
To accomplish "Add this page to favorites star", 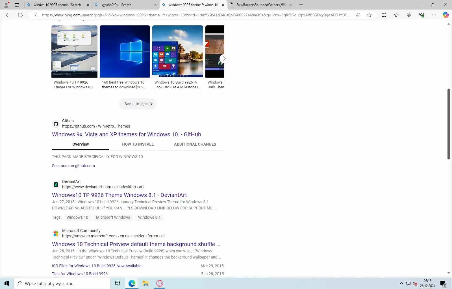I will click(369, 15).
